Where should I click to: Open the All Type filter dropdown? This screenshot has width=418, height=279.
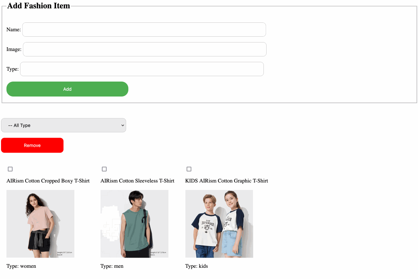tap(63, 125)
